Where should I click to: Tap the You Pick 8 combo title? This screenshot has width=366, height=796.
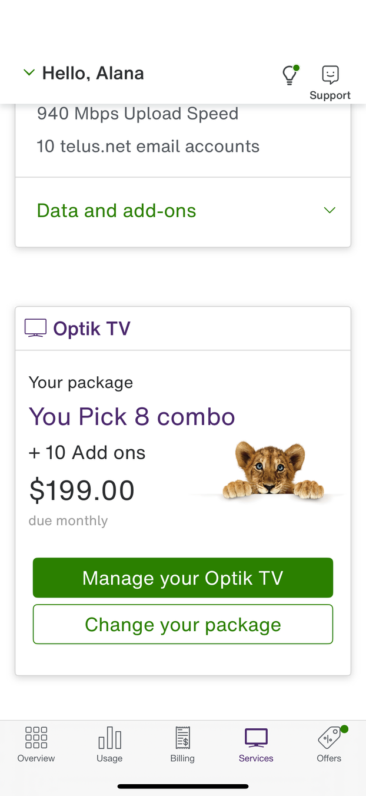click(132, 417)
